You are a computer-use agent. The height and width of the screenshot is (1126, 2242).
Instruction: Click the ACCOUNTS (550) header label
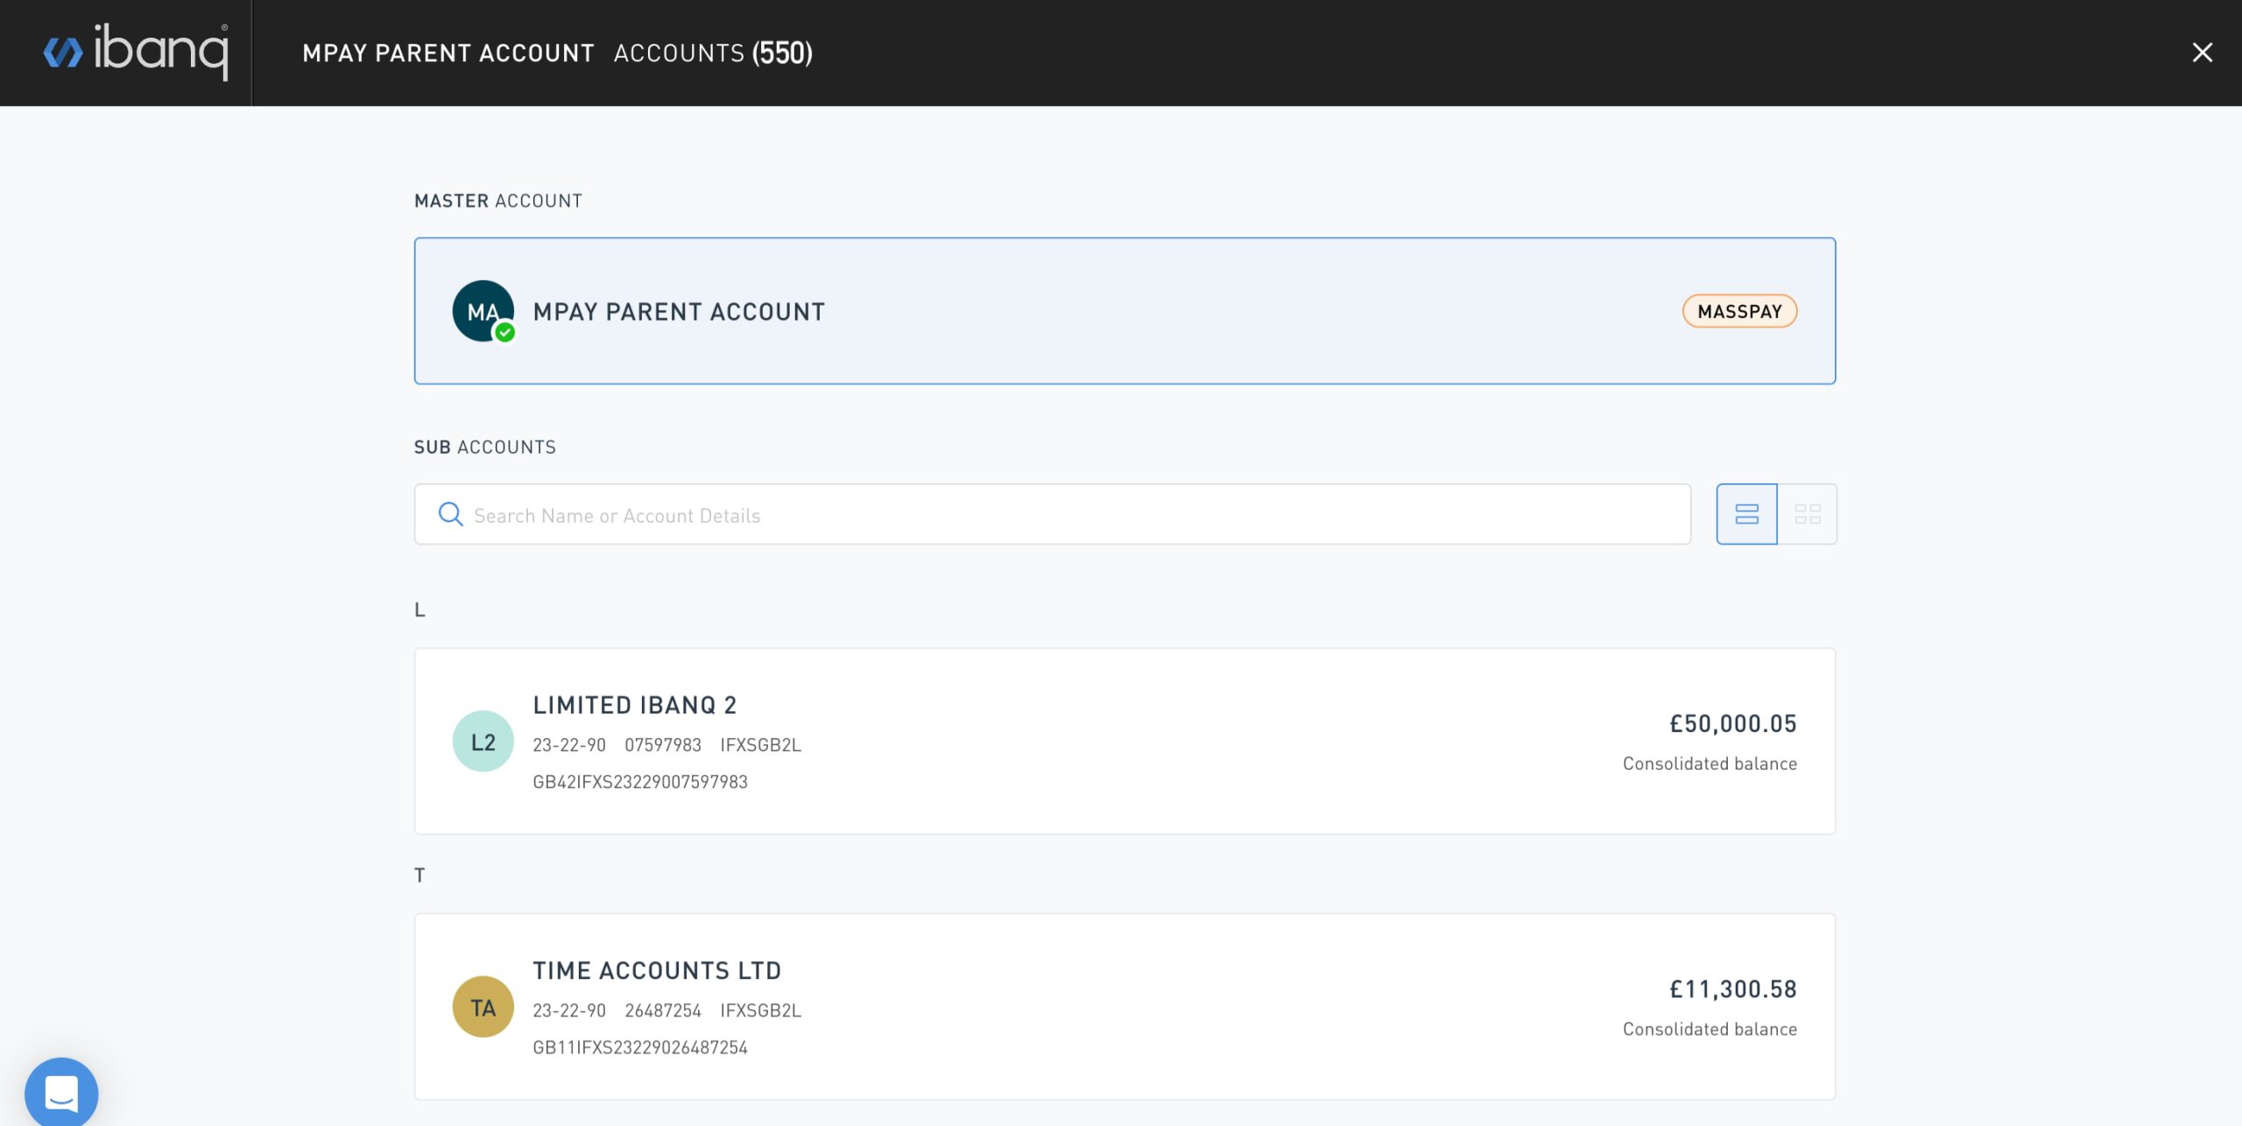coord(713,53)
